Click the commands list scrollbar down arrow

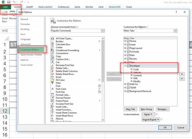(x=103, y=120)
